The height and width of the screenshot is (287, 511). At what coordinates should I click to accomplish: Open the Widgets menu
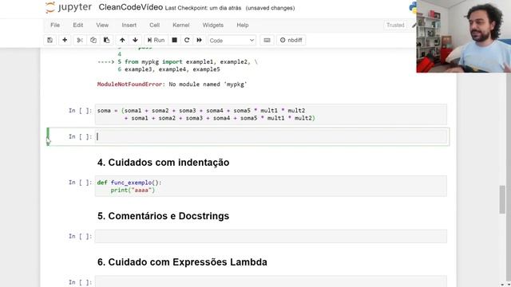click(x=213, y=25)
